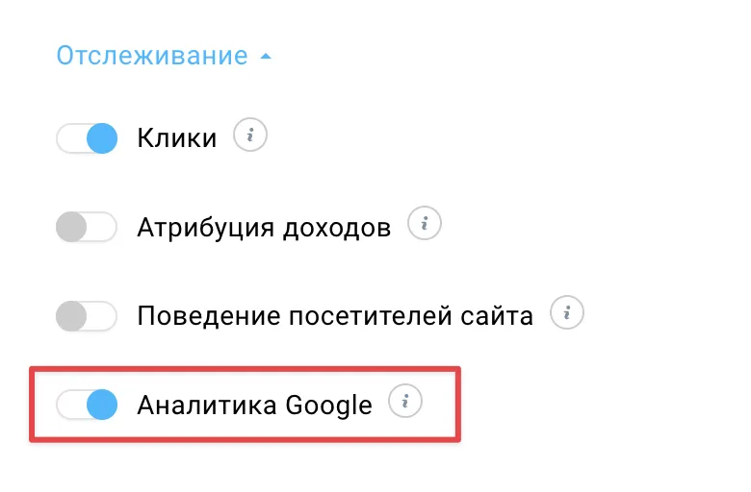Screen dimensions: 751x492
Task: Click the blue knob of Клики switch
Action: point(102,138)
